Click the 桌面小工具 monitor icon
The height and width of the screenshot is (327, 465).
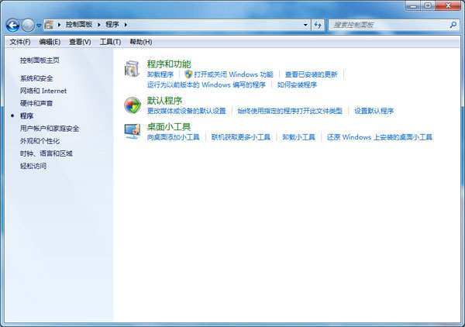[x=133, y=131]
